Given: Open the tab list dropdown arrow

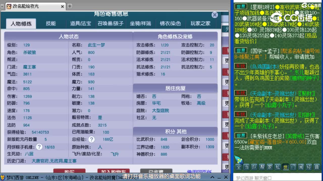Looking at the screenshot, I should pos(2,6).
